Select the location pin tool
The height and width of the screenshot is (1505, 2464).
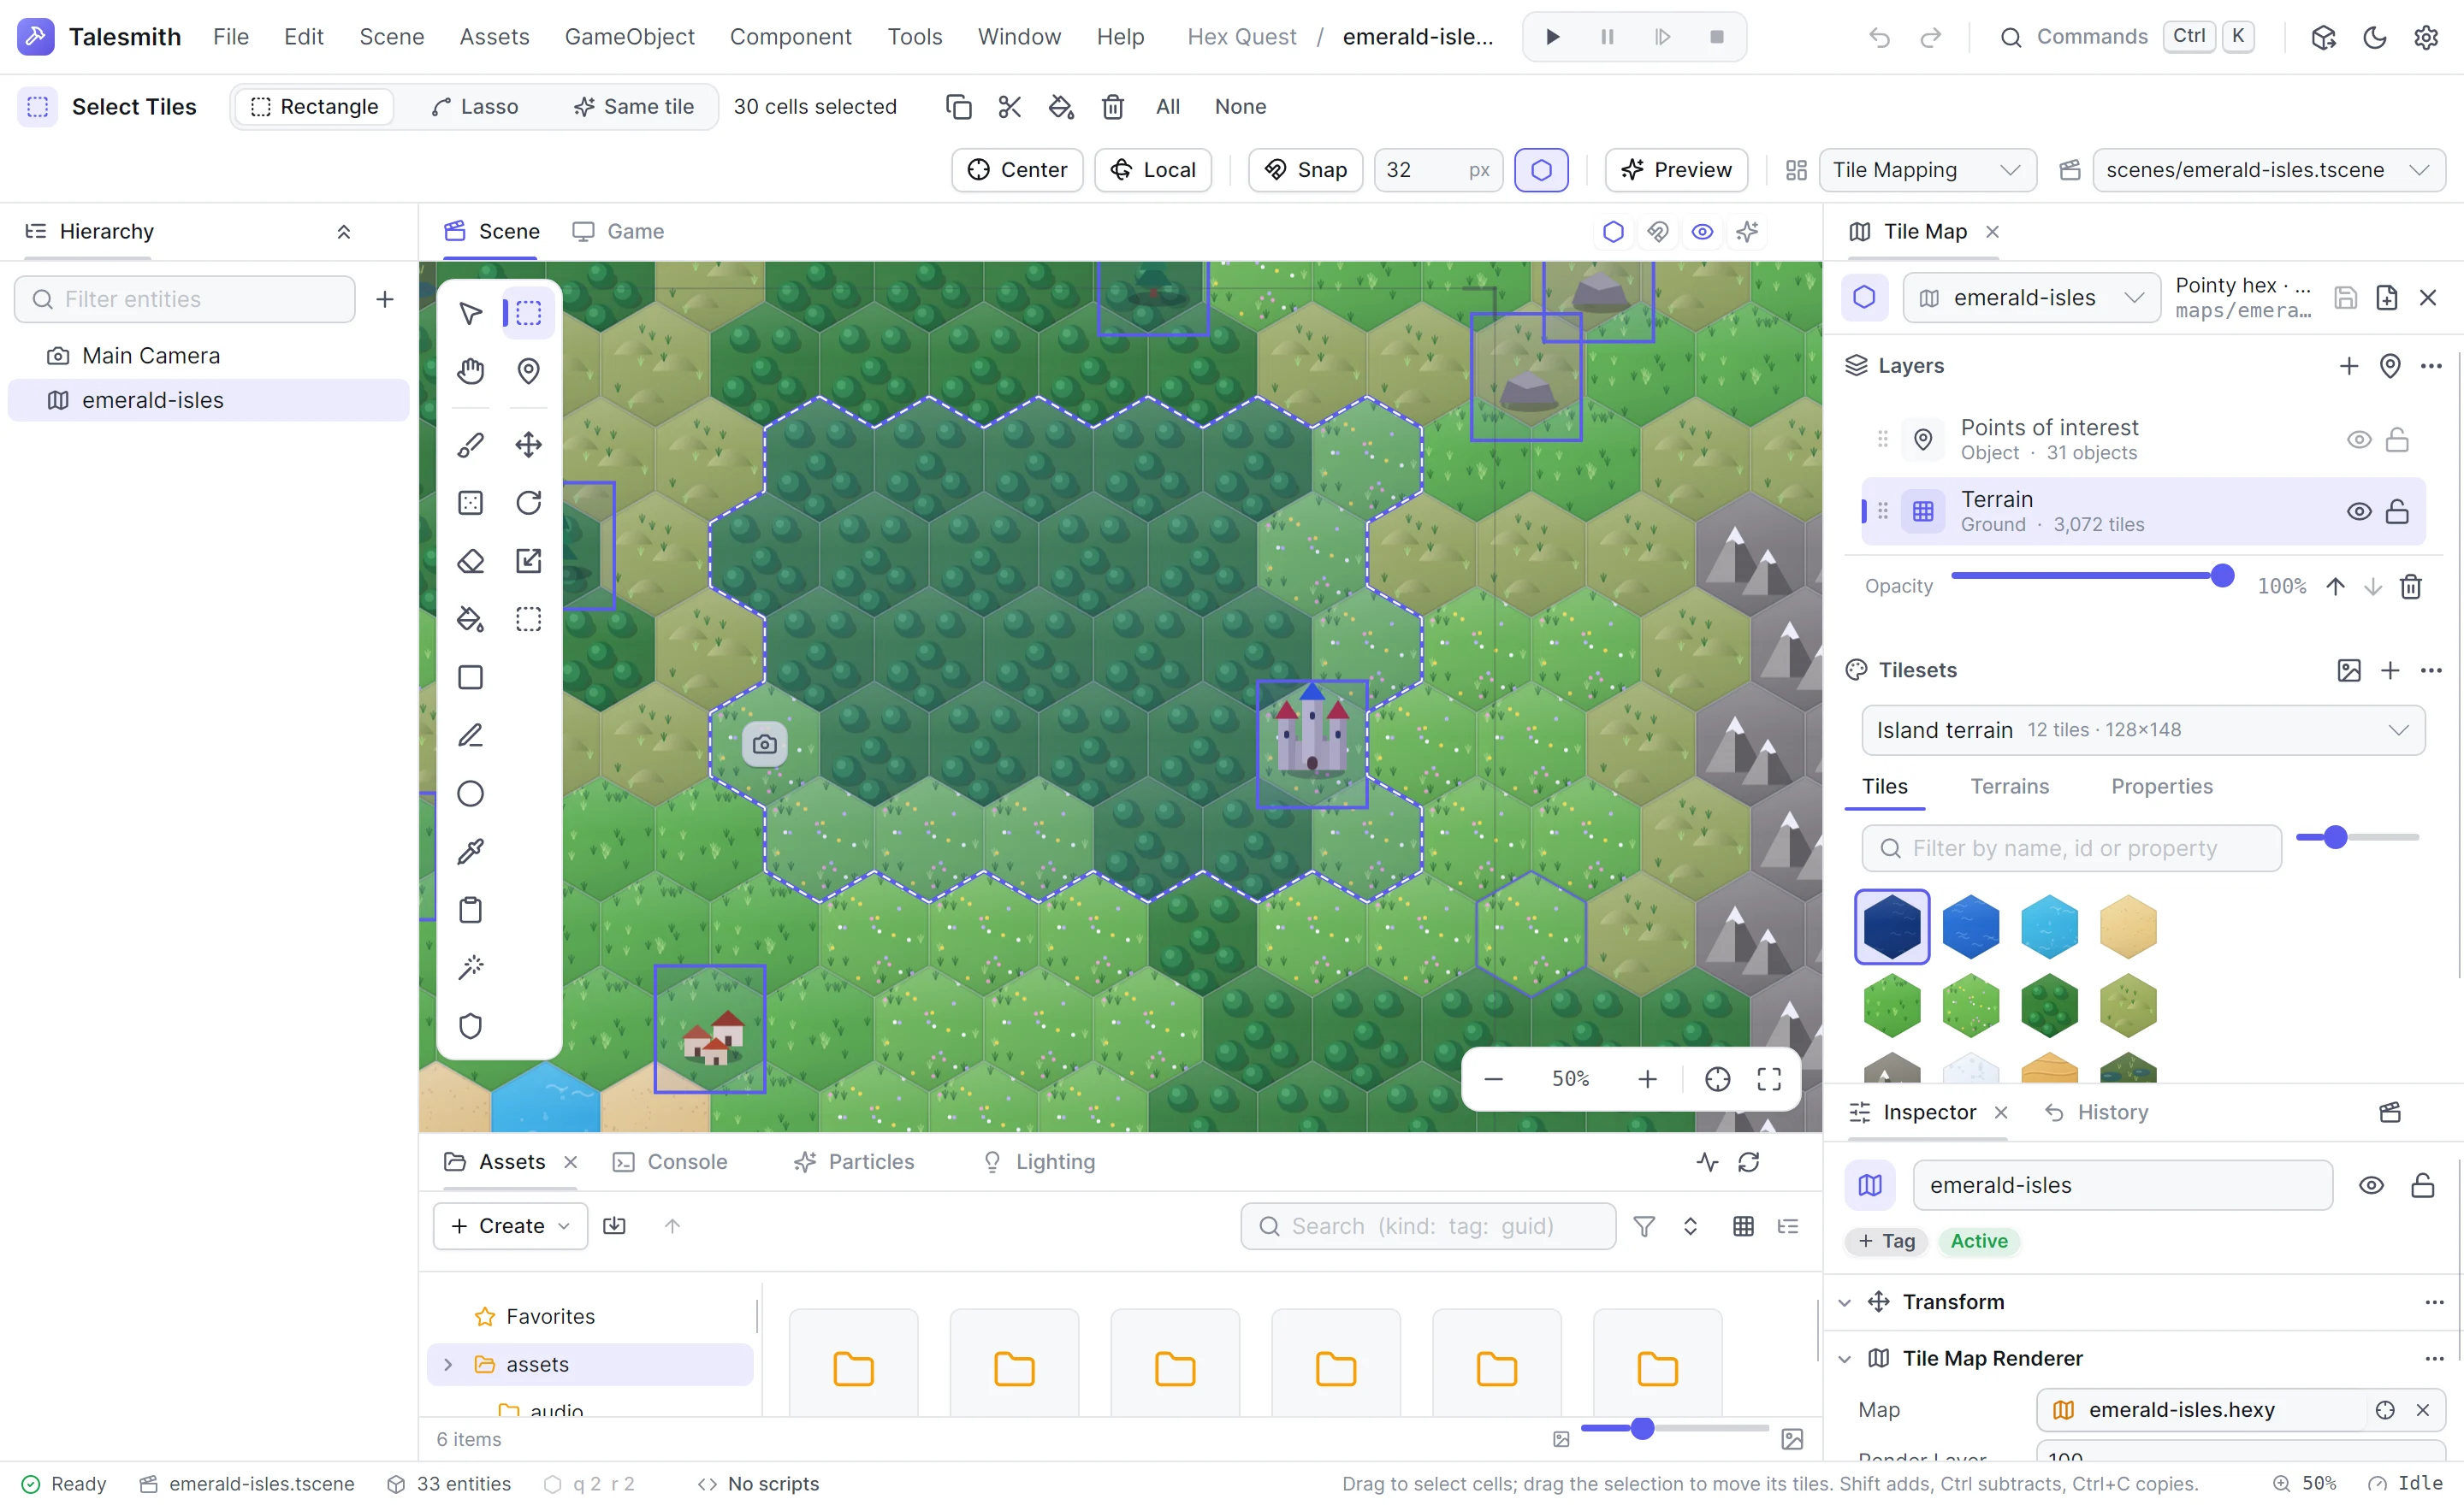(528, 372)
